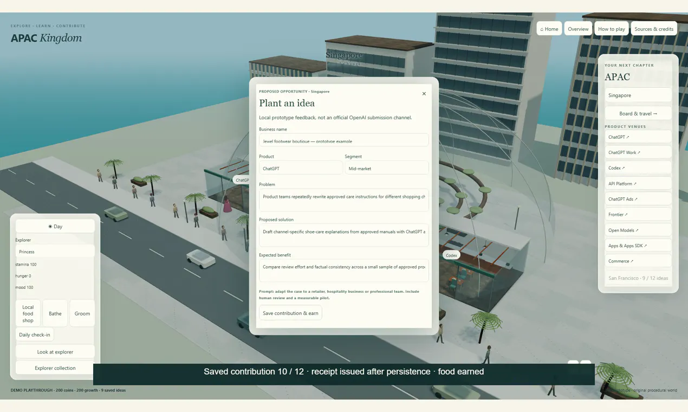Click the "EXPLORE · LEARN · CONTRIBUTE" tagline

click(48, 26)
